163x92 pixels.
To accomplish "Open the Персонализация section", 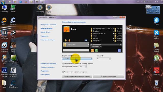I will (x=46, y=28).
